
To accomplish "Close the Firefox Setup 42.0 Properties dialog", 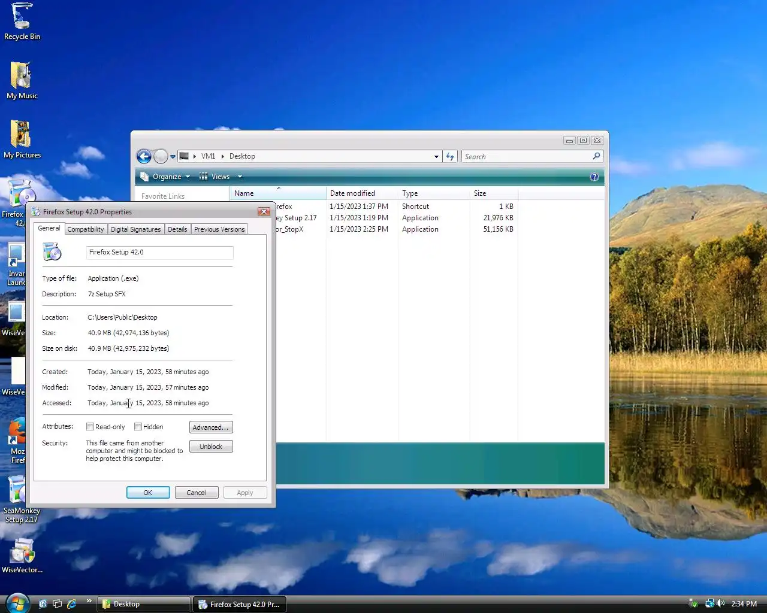I will coord(264,211).
